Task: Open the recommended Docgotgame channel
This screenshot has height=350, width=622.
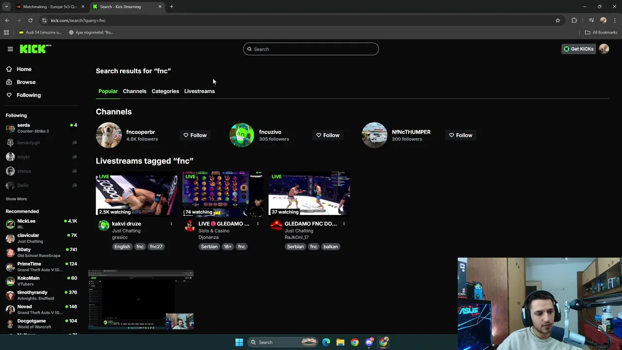Action: click(x=41, y=324)
